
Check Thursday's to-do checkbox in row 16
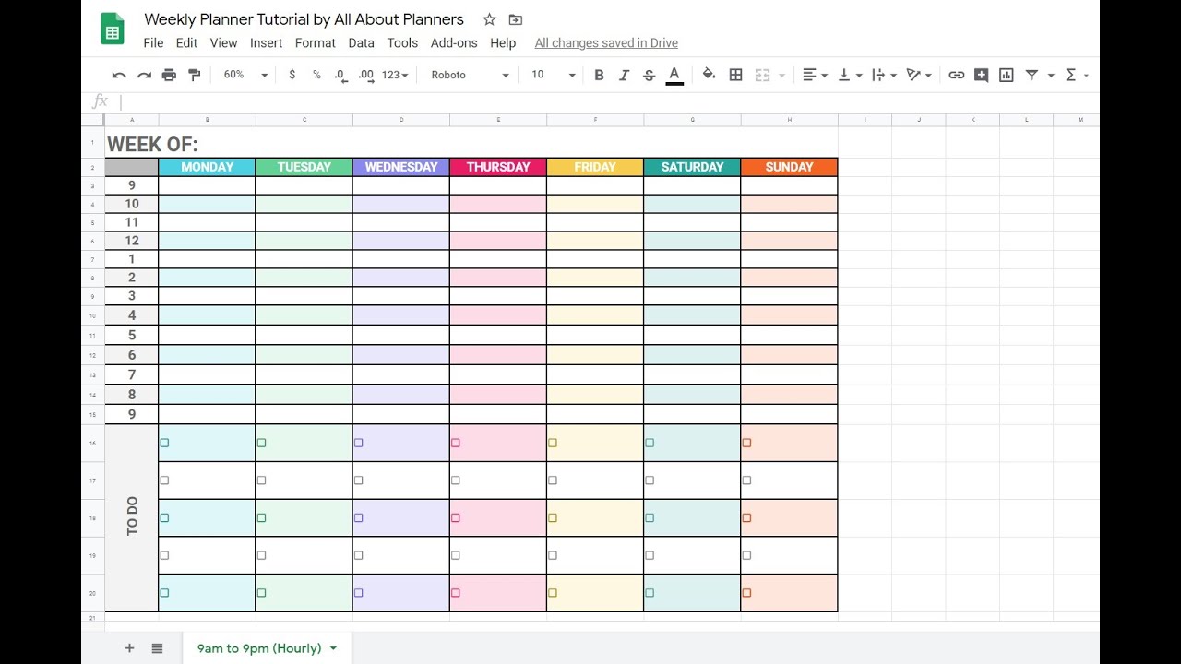coord(455,443)
